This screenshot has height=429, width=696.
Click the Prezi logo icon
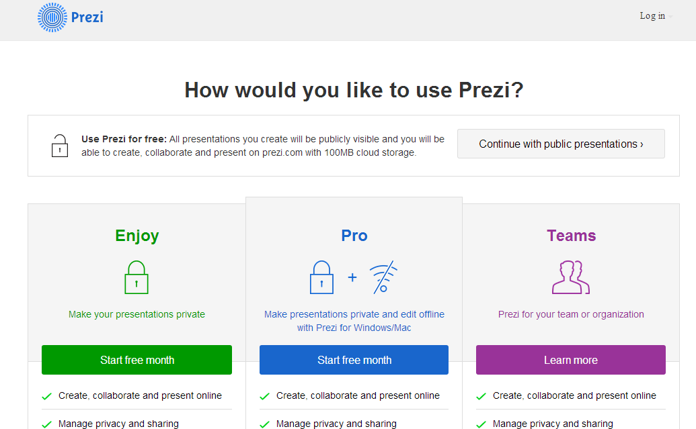[52, 17]
